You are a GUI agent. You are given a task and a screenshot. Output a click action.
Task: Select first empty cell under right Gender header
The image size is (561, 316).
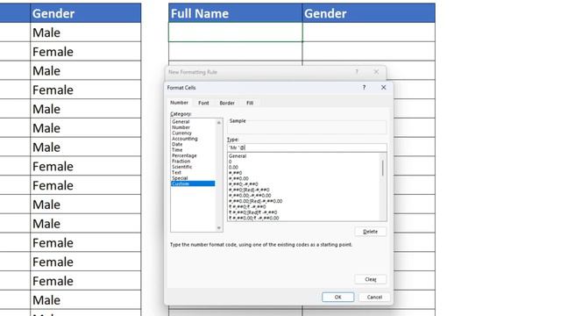pyautogui.click(x=369, y=32)
